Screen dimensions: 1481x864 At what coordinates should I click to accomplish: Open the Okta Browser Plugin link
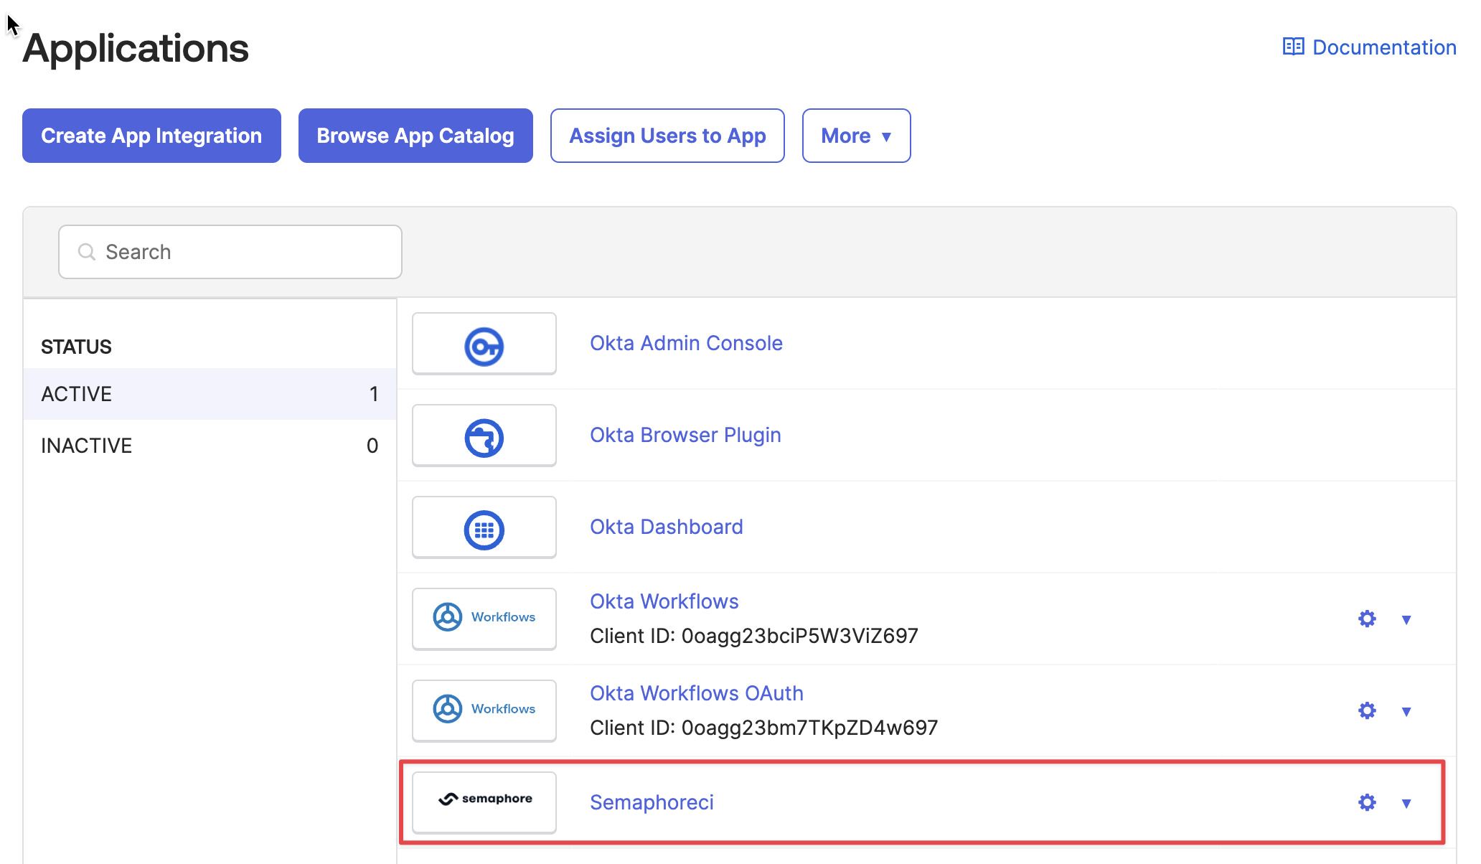(x=685, y=435)
